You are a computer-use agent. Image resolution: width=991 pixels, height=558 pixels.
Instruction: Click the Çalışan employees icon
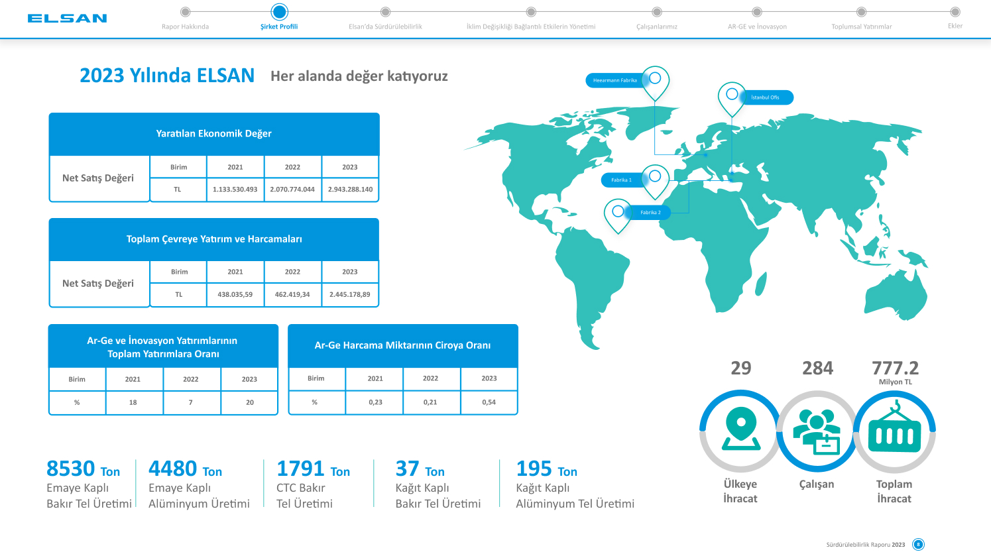817,431
